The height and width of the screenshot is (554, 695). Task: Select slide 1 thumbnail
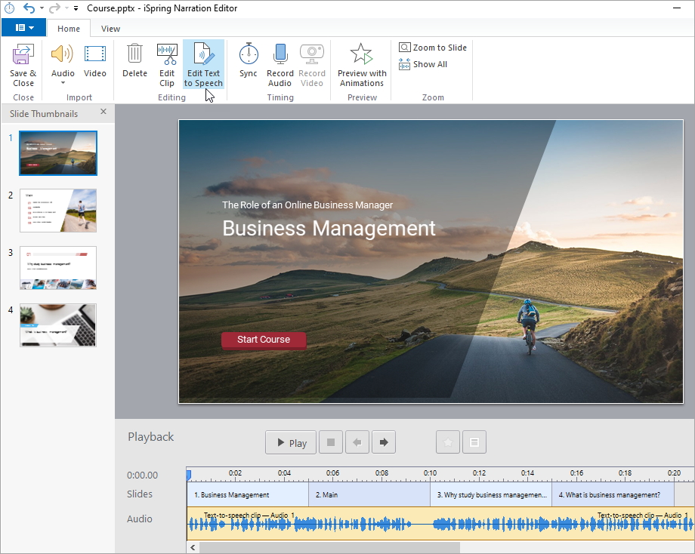click(x=58, y=153)
